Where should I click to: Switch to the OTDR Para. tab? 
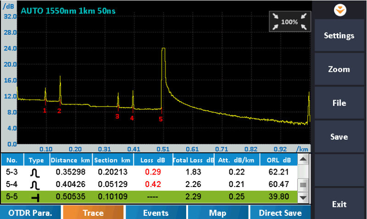[30, 213]
